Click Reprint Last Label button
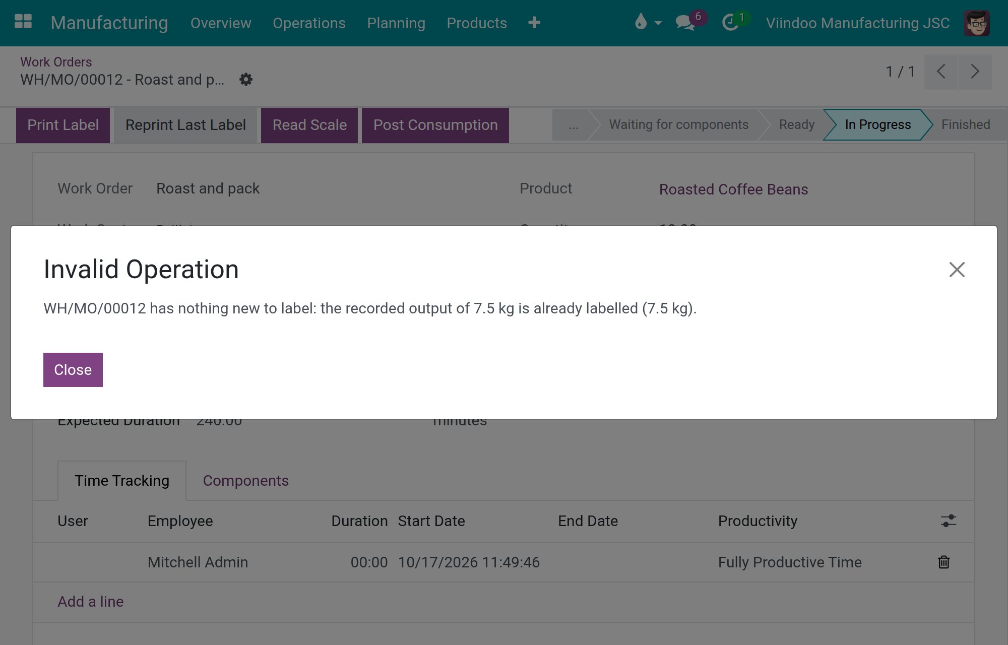This screenshot has width=1008, height=645. pos(185,125)
